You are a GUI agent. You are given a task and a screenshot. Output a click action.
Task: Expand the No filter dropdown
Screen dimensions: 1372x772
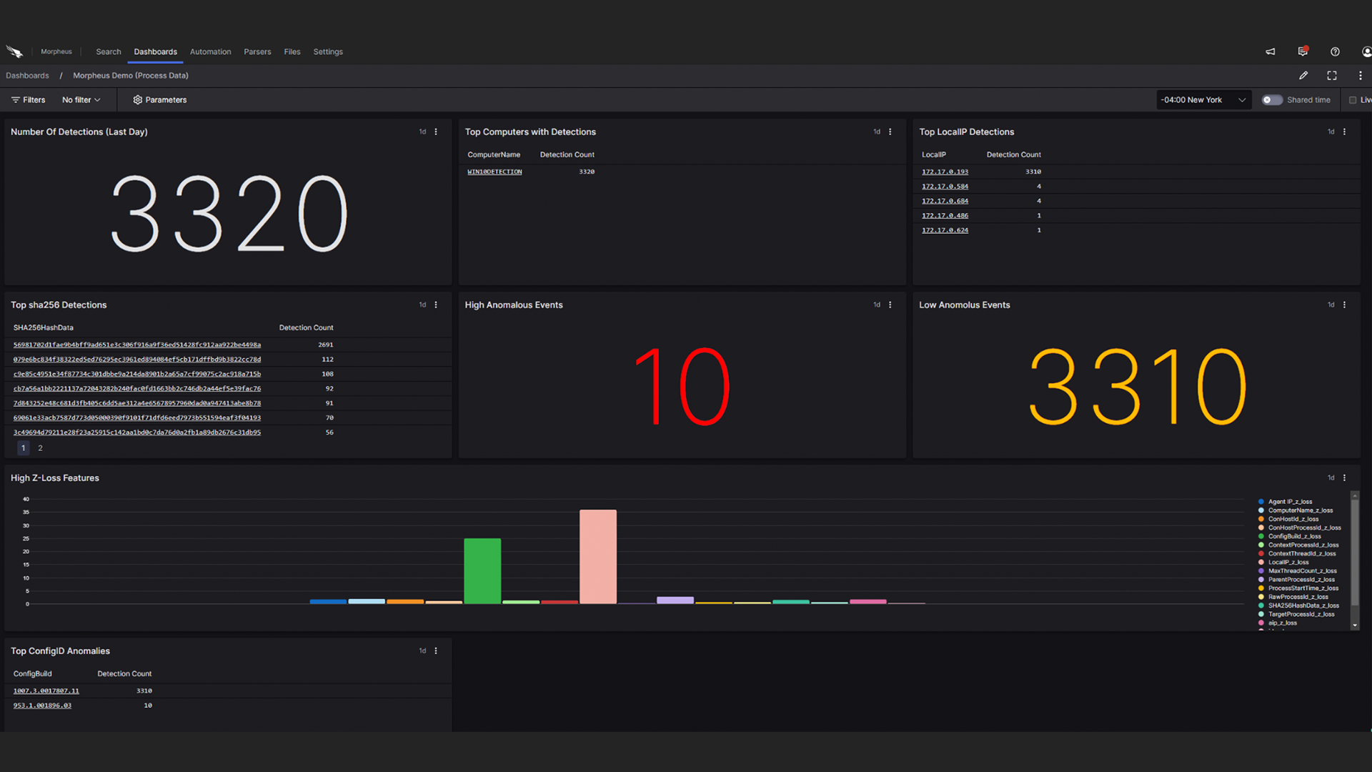(x=81, y=100)
